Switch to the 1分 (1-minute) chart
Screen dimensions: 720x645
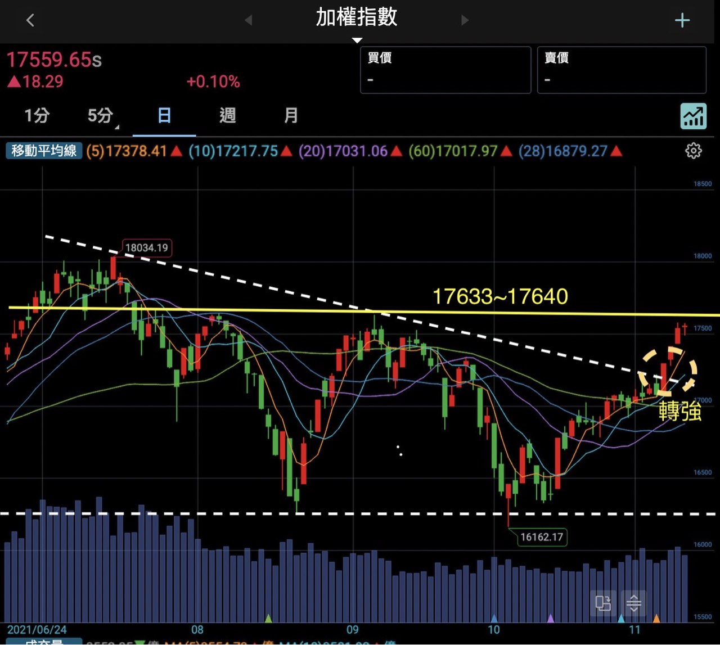(37, 116)
